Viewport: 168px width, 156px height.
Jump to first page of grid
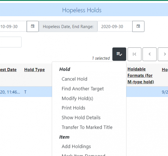(x=134, y=54)
